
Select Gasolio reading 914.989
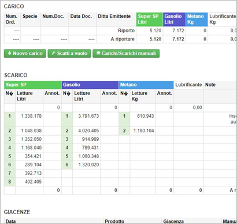click(x=90, y=139)
